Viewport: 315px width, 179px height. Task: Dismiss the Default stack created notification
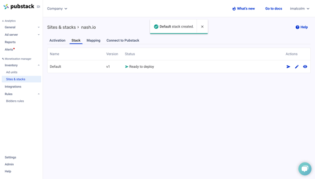click(202, 27)
